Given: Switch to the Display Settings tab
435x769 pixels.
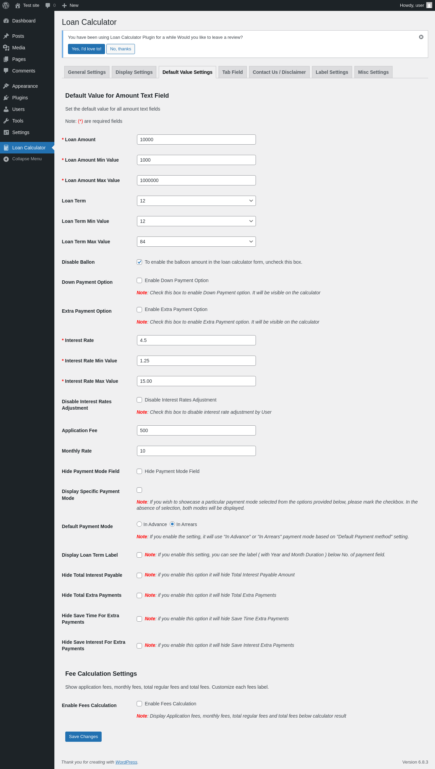Looking at the screenshot, I should click(x=134, y=72).
